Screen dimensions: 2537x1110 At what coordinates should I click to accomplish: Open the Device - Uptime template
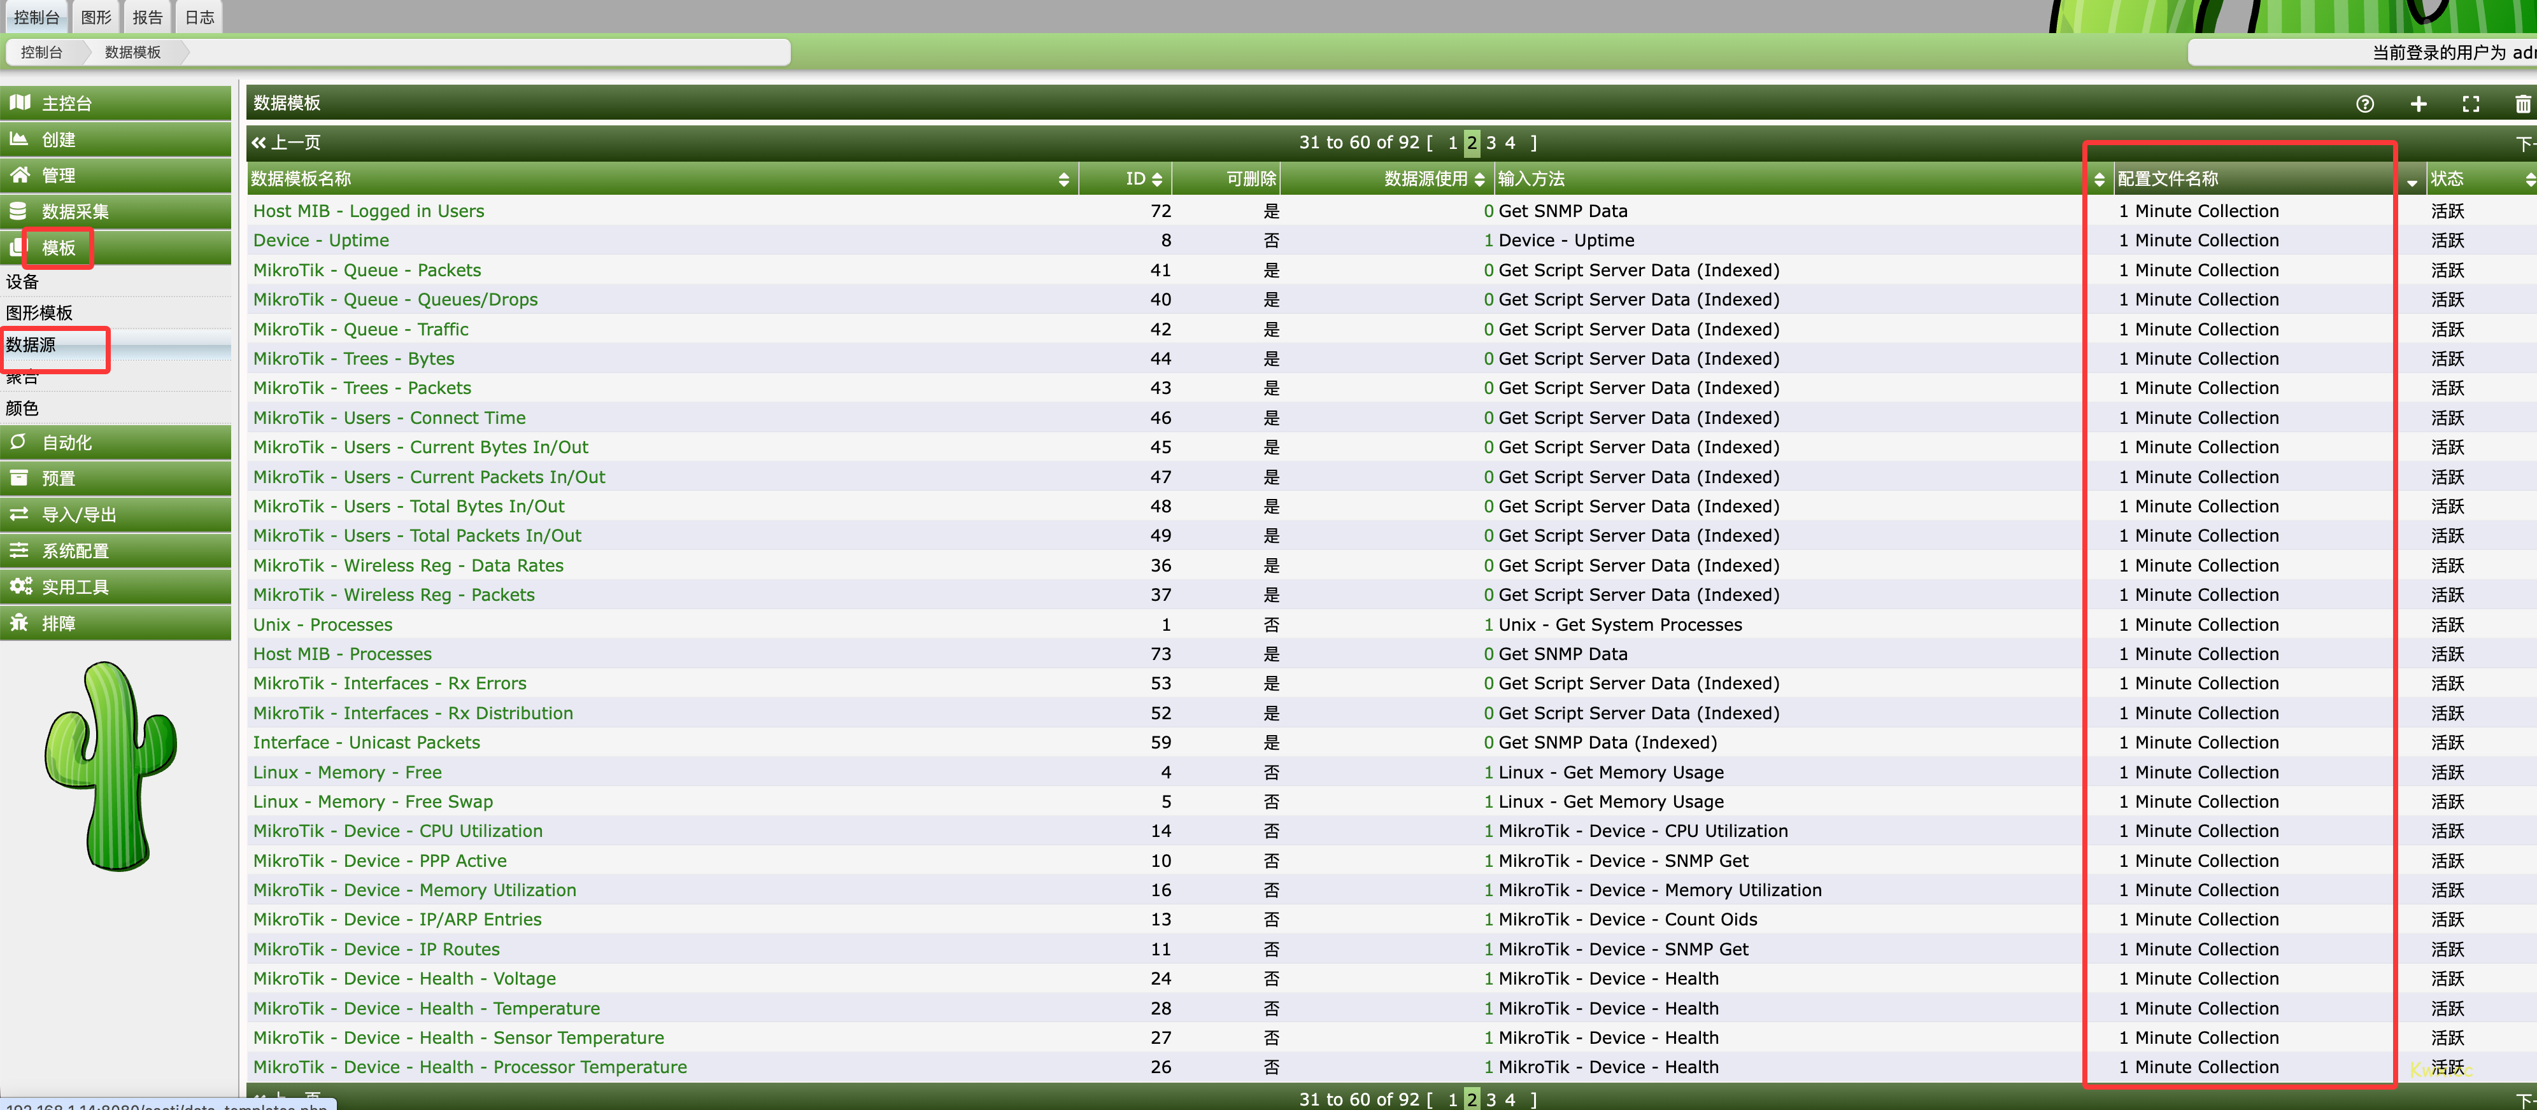point(321,240)
